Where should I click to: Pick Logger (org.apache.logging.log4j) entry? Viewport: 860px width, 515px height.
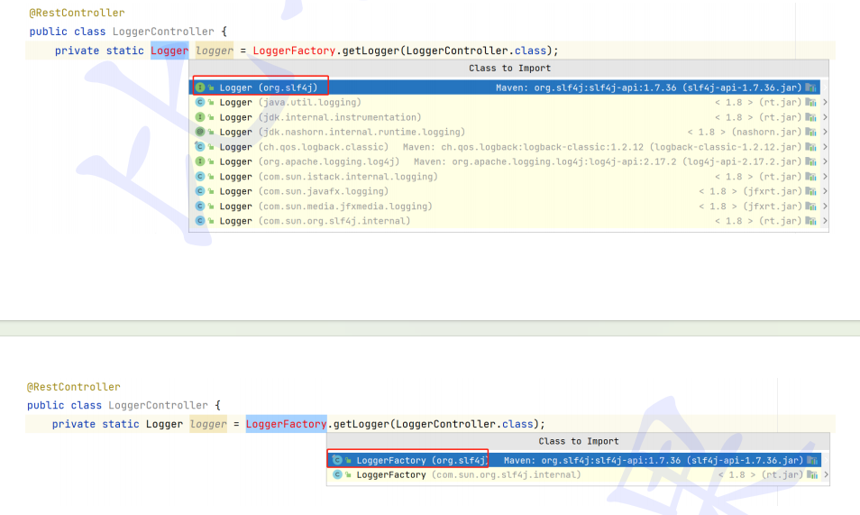509,161
